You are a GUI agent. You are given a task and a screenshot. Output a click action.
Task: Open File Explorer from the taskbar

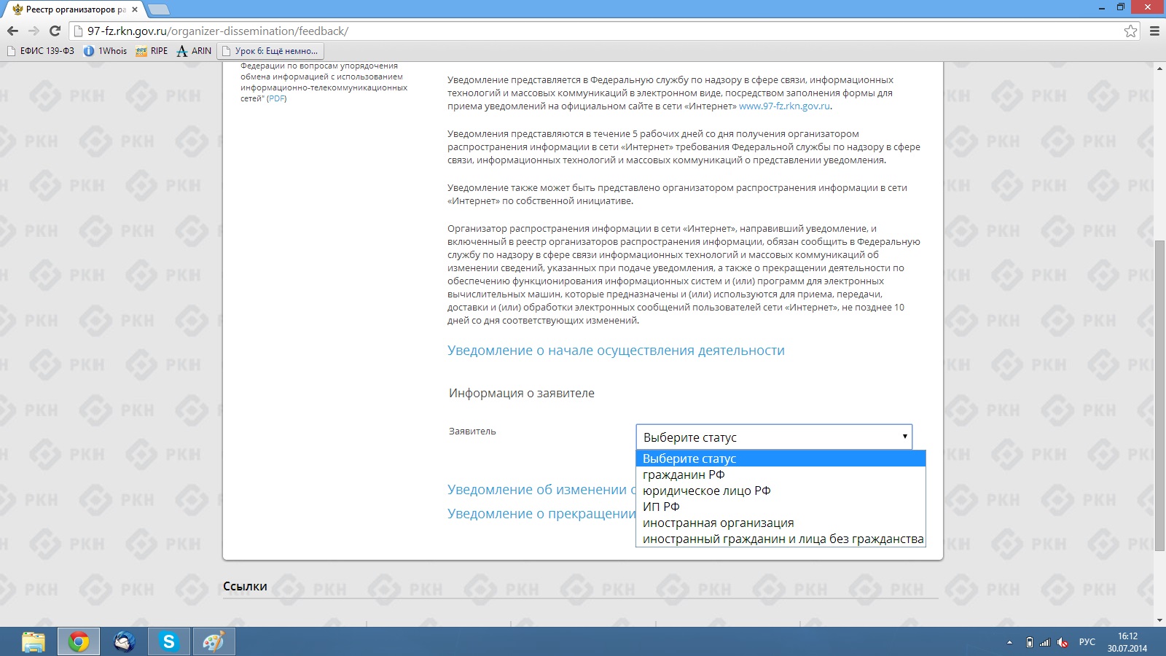click(34, 641)
